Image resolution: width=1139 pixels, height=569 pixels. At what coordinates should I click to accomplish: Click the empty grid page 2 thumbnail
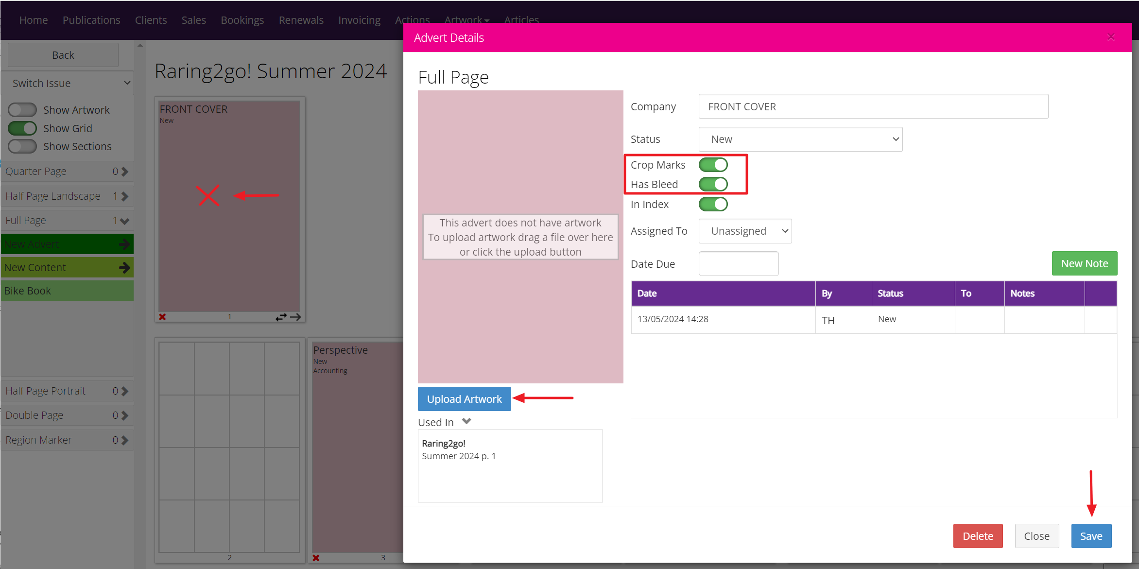229,447
